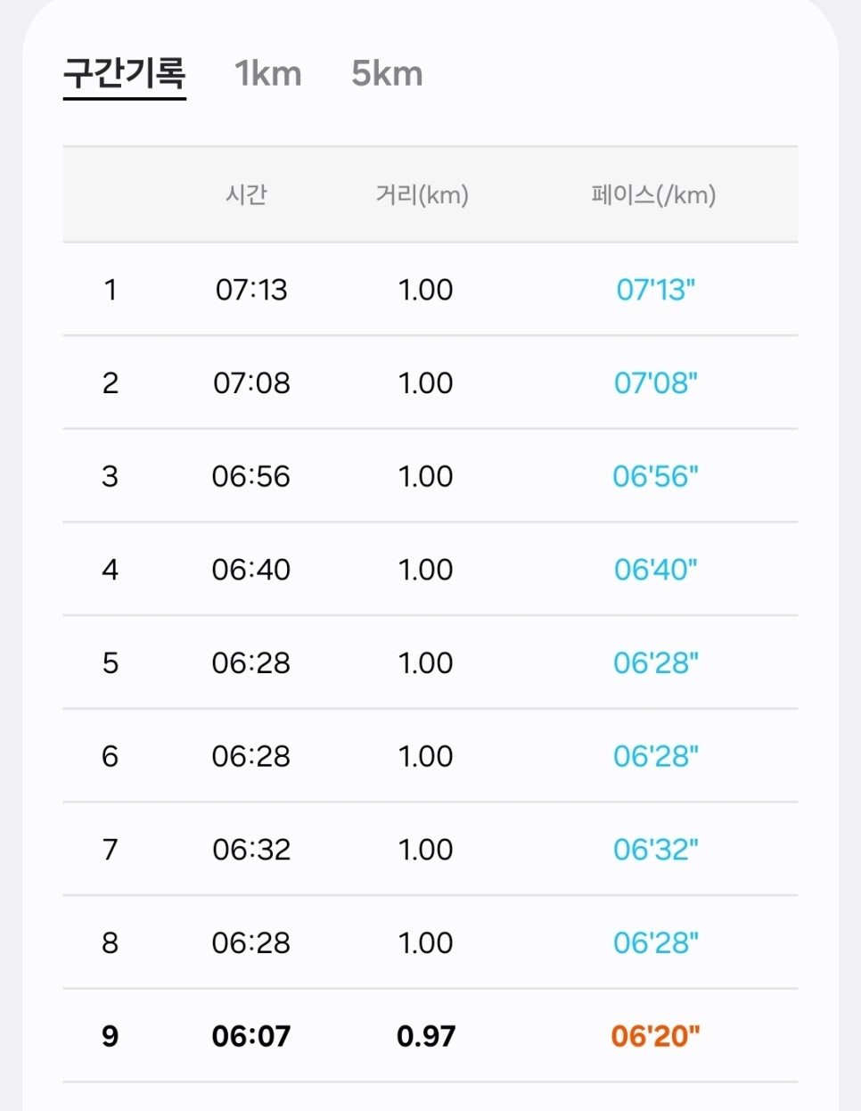Select the 구간기록 tab
This screenshot has height=1111, width=861.
125,73
